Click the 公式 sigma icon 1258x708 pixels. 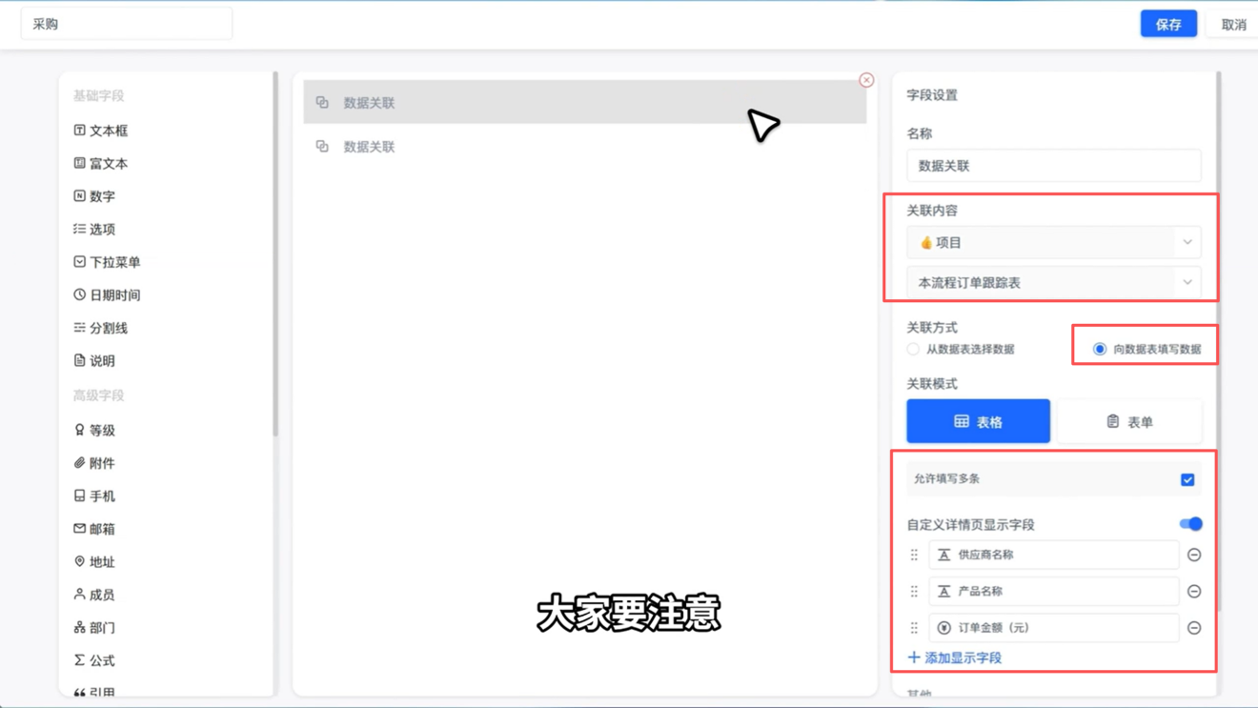[80, 660]
